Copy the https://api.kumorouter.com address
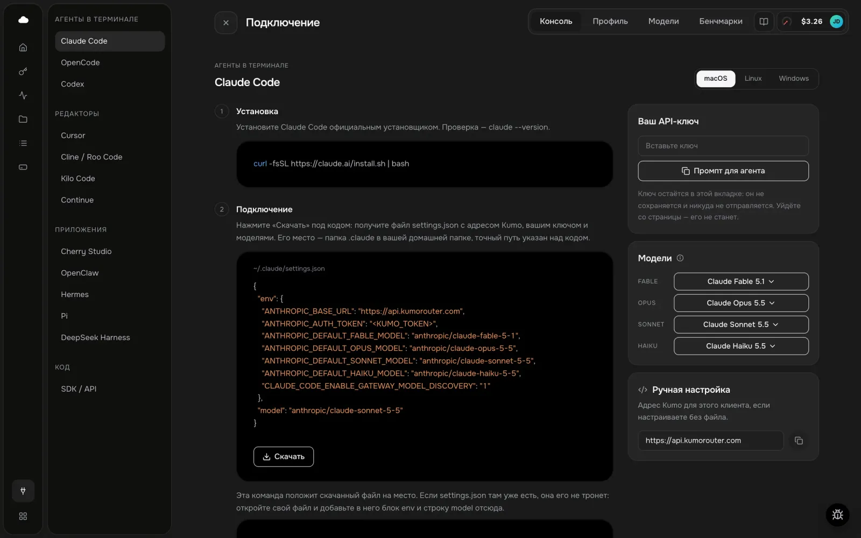Screen dimensions: 861x538 [x=799, y=441]
